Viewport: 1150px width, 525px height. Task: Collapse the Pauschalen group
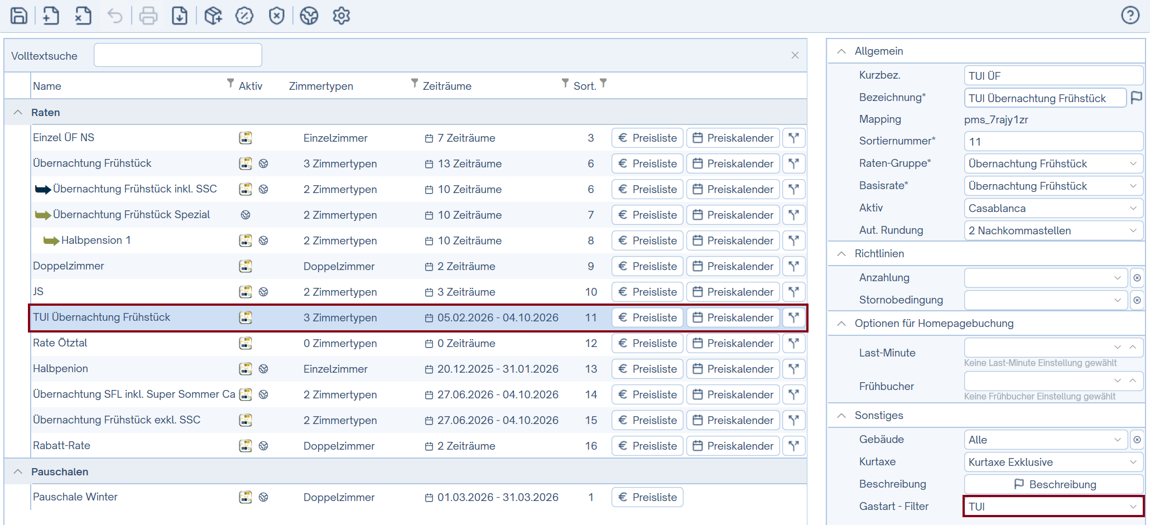[18, 471]
